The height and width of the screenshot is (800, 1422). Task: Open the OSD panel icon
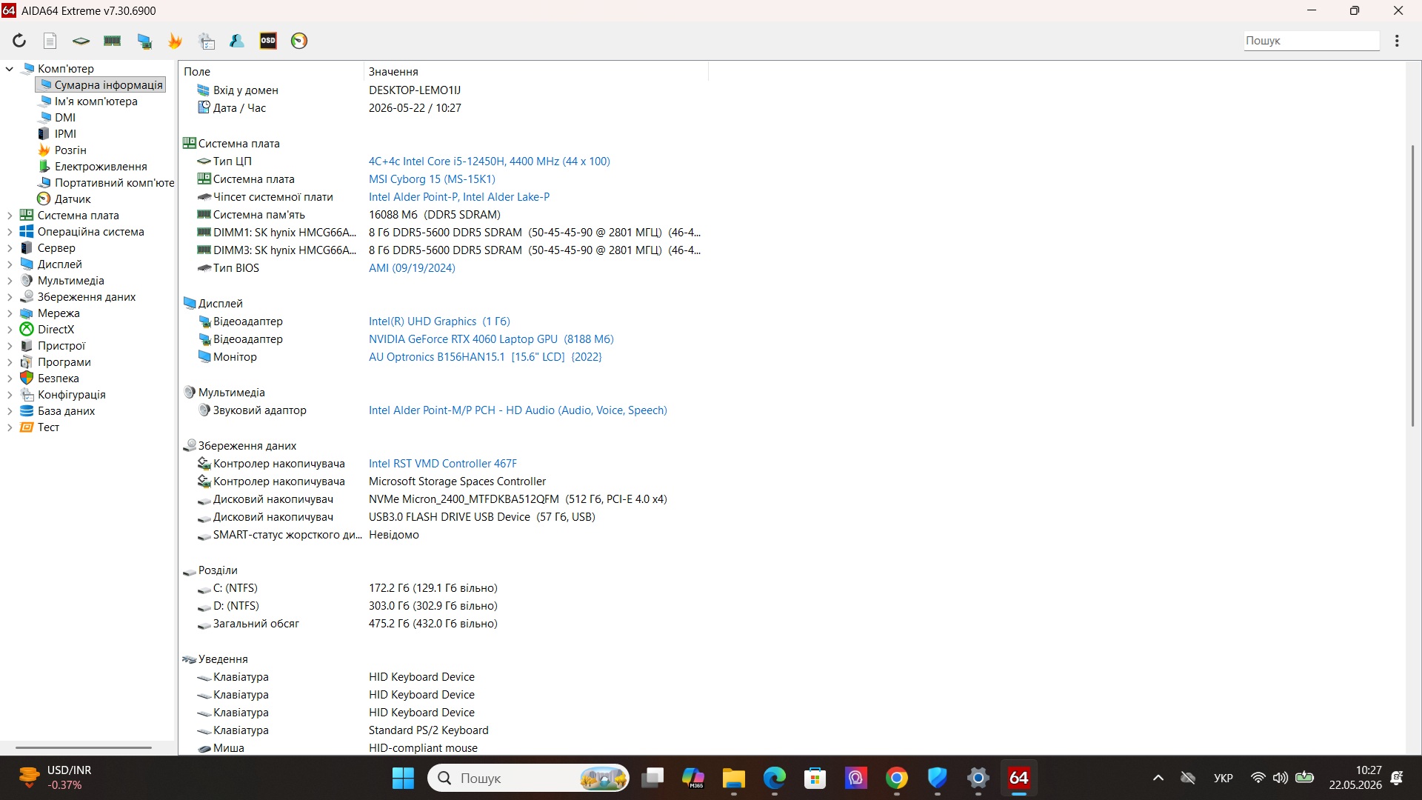(268, 41)
